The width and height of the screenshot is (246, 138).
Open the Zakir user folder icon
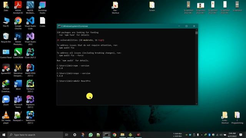6,7
